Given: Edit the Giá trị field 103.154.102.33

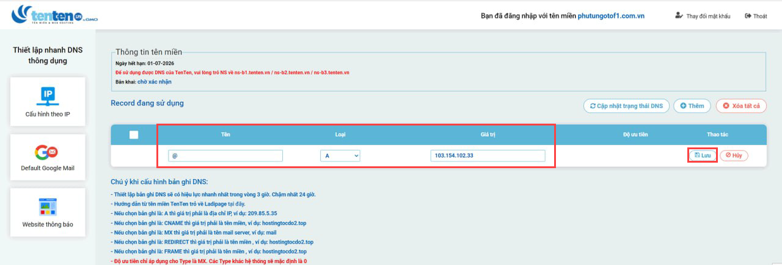Looking at the screenshot, I should [488, 156].
